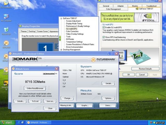The width and height of the screenshot is (166, 125).
Task: Toggle Enable SLI multi-GPU checkbox
Action: pyautogui.click(x=103, y=27)
